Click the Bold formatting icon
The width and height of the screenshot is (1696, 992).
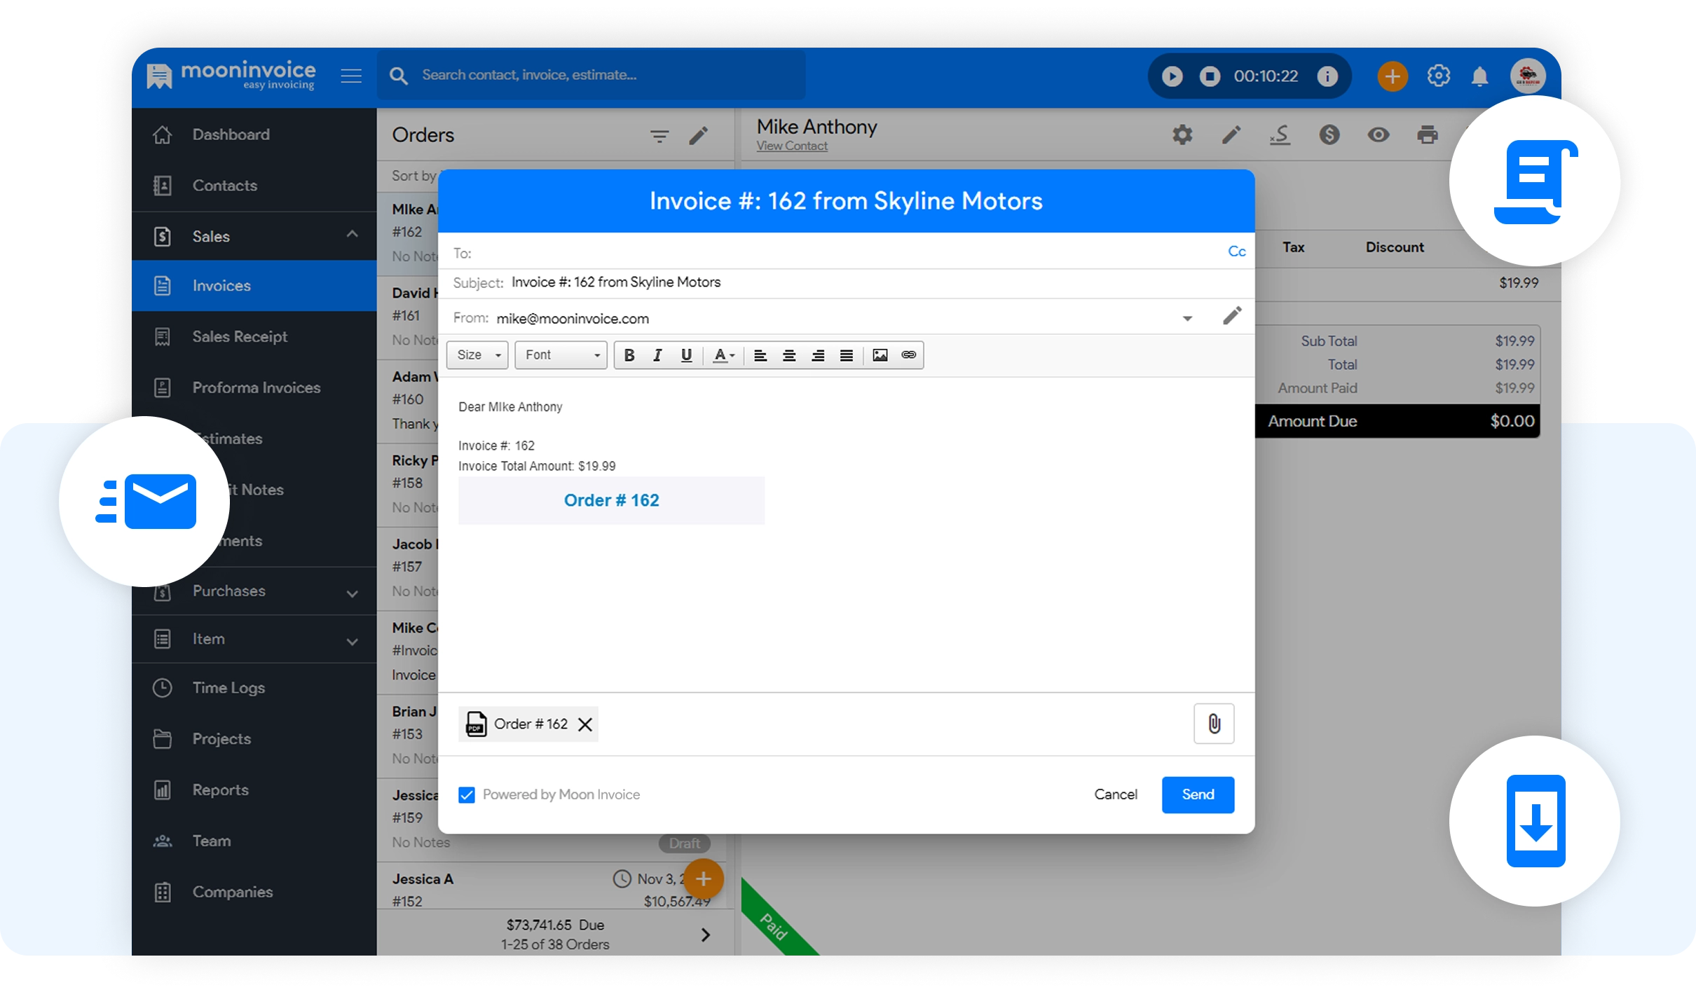tap(629, 355)
